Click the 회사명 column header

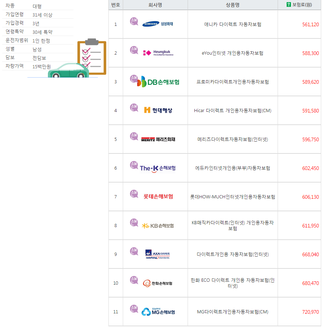[155, 5]
